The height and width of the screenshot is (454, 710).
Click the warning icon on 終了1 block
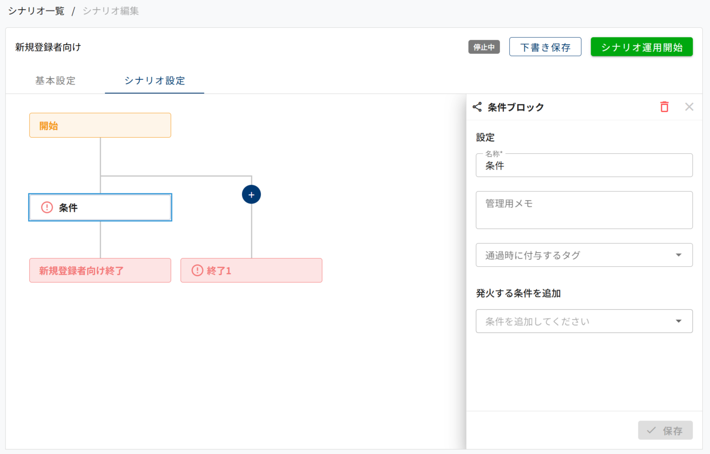[x=197, y=271]
